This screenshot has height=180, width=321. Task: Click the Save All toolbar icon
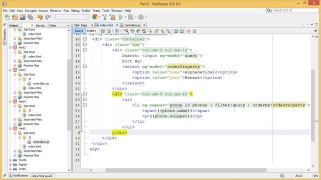pos(30,17)
